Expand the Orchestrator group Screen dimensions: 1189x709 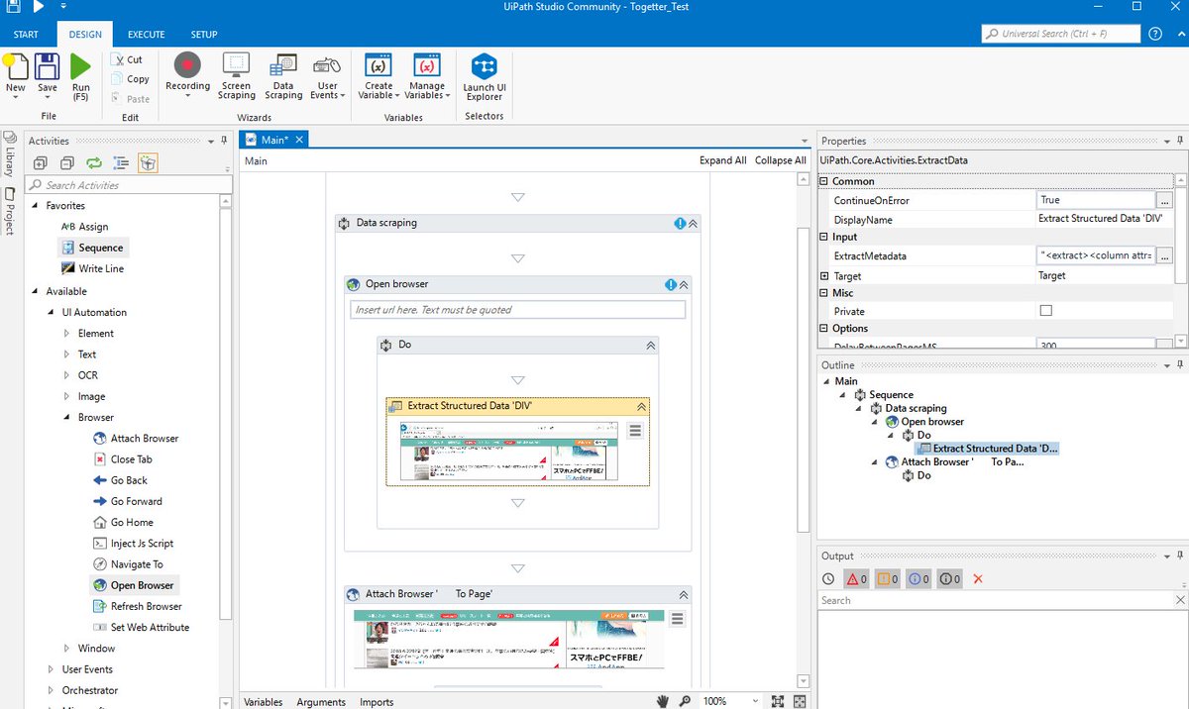click(x=53, y=690)
